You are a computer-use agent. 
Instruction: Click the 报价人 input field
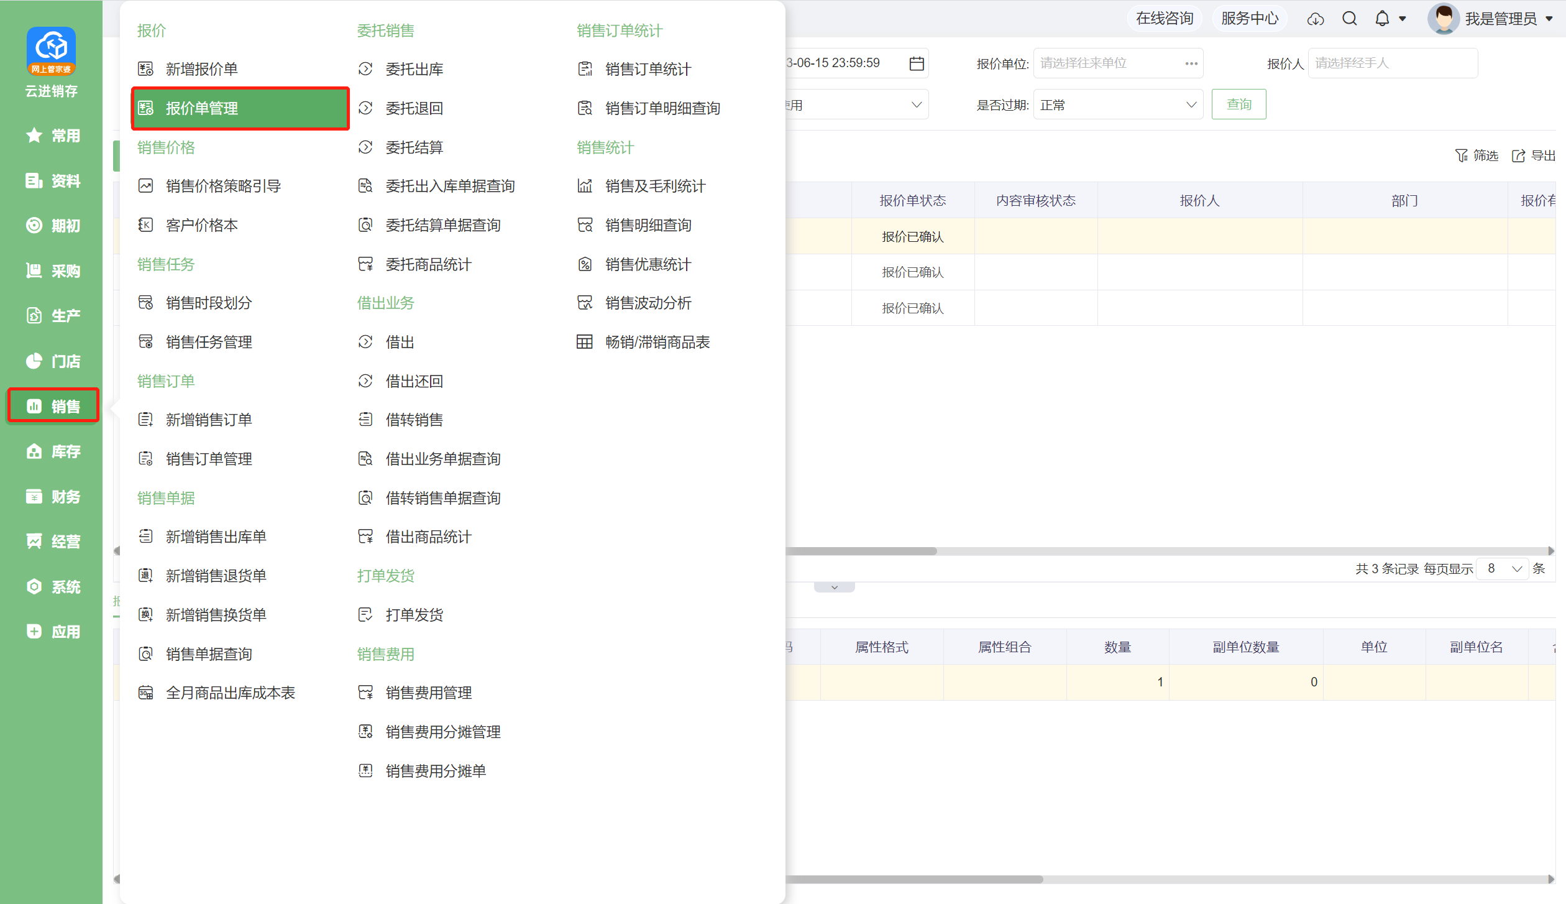pos(1393,63)
